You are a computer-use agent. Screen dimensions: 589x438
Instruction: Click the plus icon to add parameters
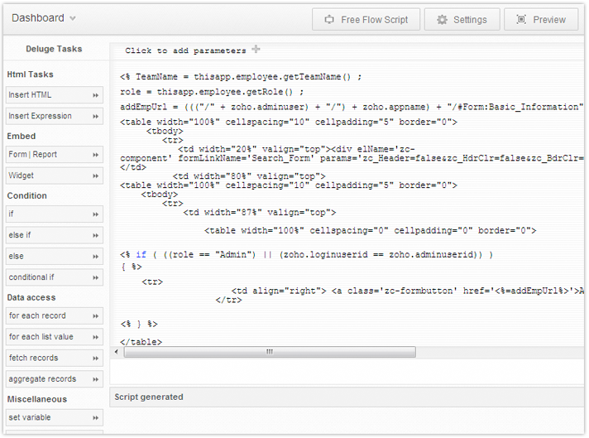click(x=256, y=50)
